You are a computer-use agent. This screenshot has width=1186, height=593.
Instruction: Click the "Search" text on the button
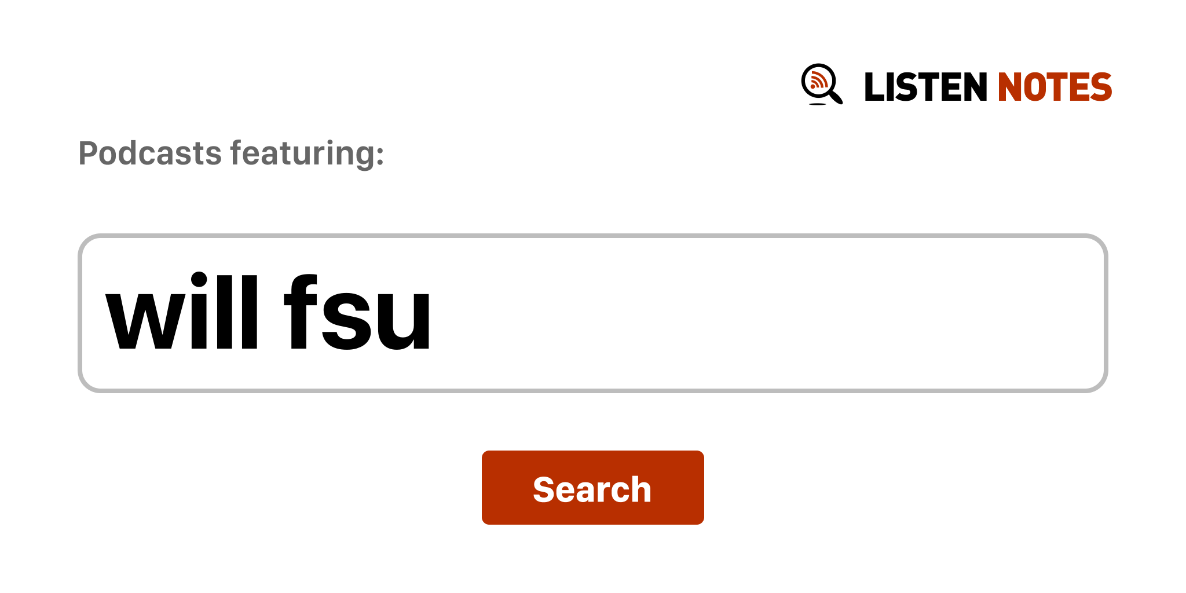coord(592,489)
